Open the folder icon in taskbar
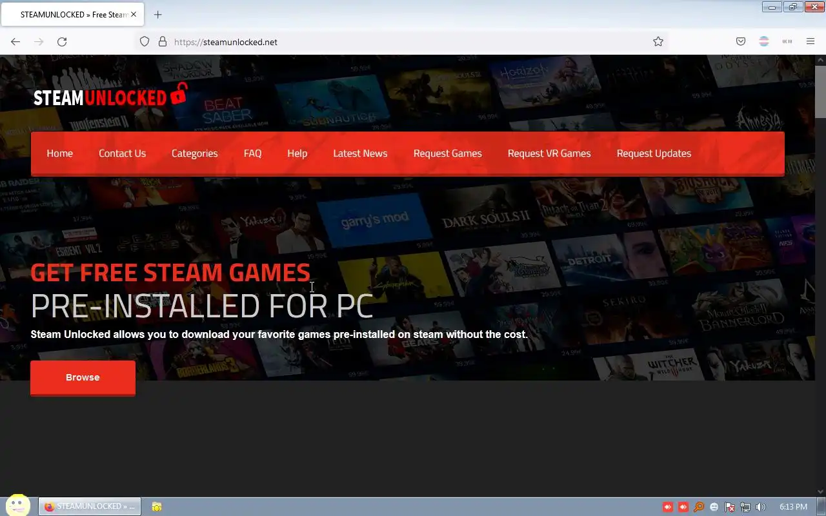The width and height of the screenshot is (826, 516). click(157, 507)
